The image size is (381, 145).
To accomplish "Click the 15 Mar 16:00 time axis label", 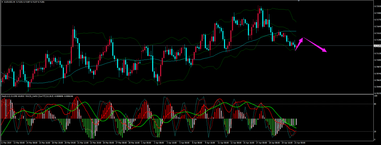I will click(45, 143).
